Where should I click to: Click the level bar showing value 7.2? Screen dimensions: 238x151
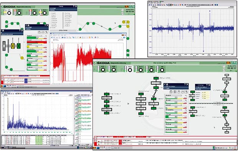tap(37, 47)
